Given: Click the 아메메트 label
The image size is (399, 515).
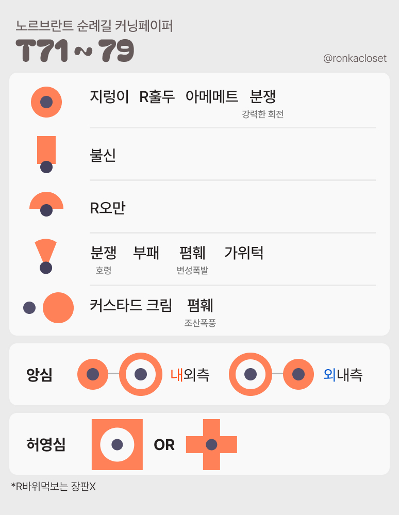Looking at the screenshot, I should click(x=212, y=96).
